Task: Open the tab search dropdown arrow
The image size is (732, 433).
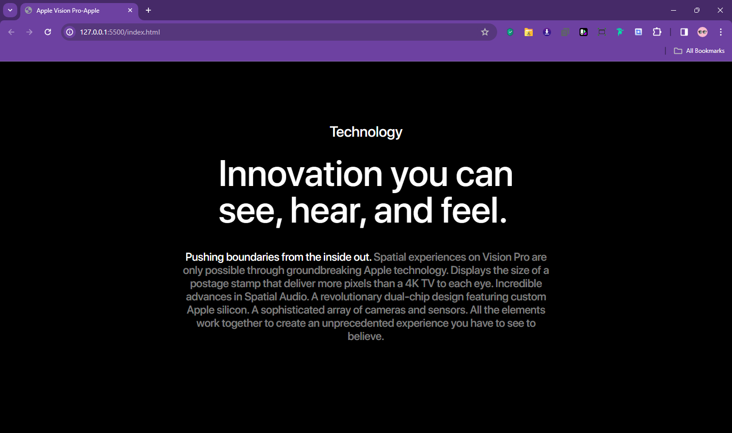Action: pyautogui.click(x=10, y=10)
